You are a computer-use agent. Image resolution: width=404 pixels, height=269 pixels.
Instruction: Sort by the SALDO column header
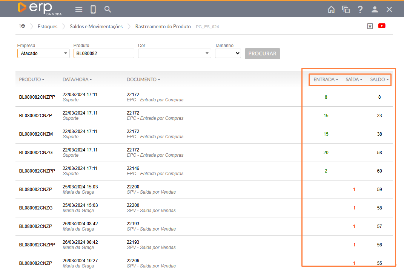[379, 79]
